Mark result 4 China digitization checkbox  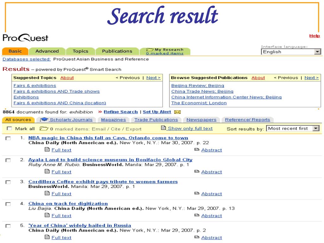tap(8, 204)
